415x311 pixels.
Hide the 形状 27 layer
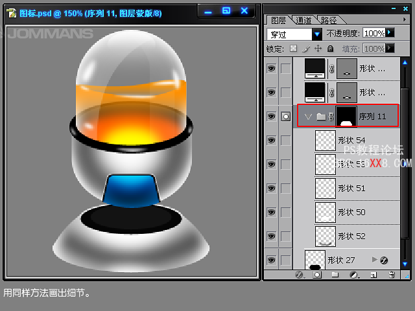click(271, 260)
